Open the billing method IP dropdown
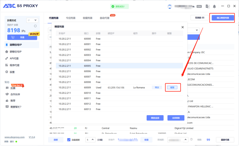Image resolution: width=239 pixels, height=146 pixels. pyautogui.click(x=32, y=20)
